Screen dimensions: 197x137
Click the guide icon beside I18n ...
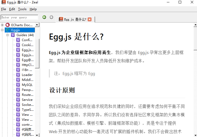(18, 70)
